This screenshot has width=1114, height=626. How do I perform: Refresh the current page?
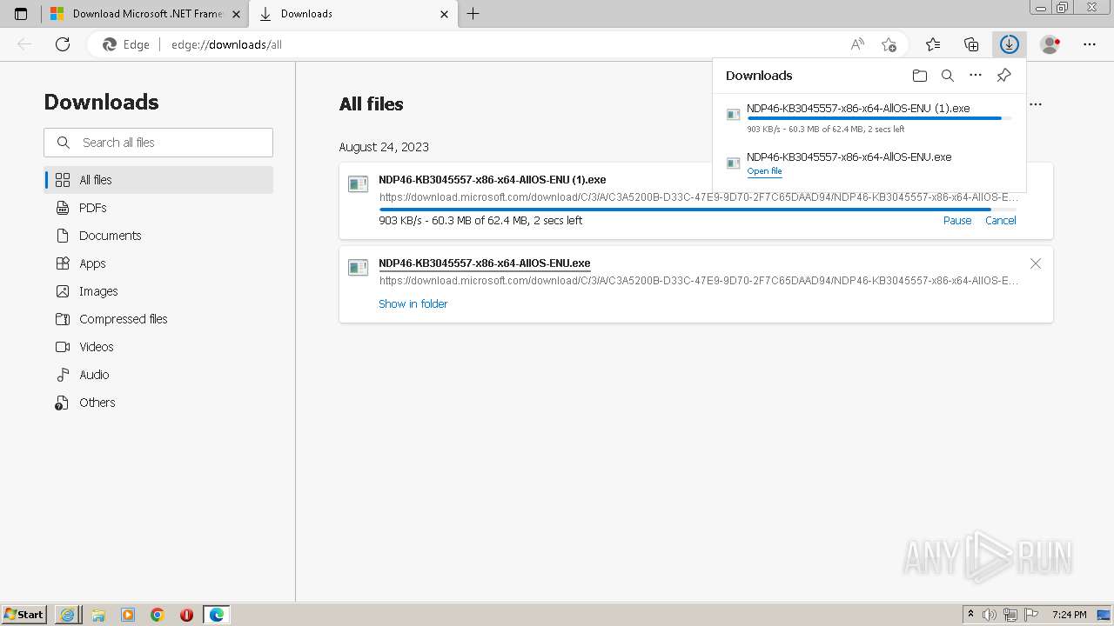[x=63, y=44]
